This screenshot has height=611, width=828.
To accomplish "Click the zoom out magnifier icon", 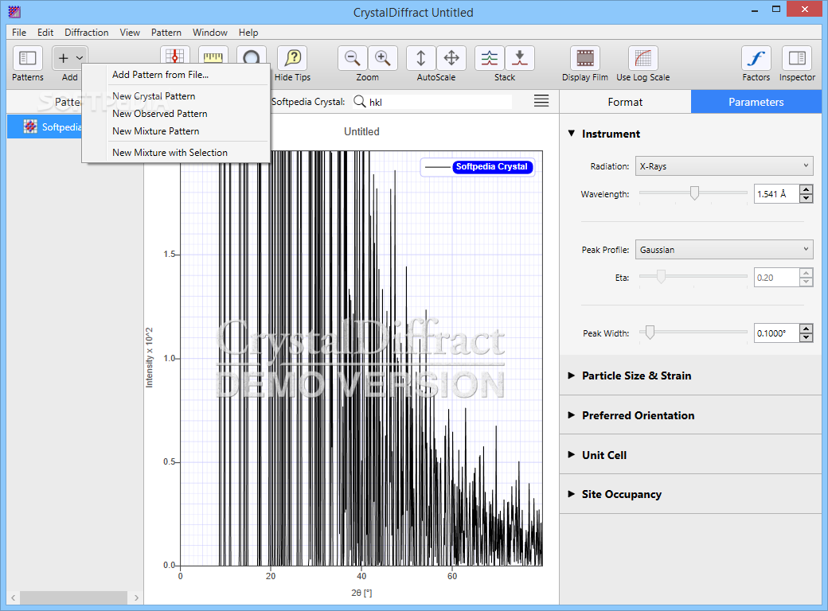I will tap(352, 59).
